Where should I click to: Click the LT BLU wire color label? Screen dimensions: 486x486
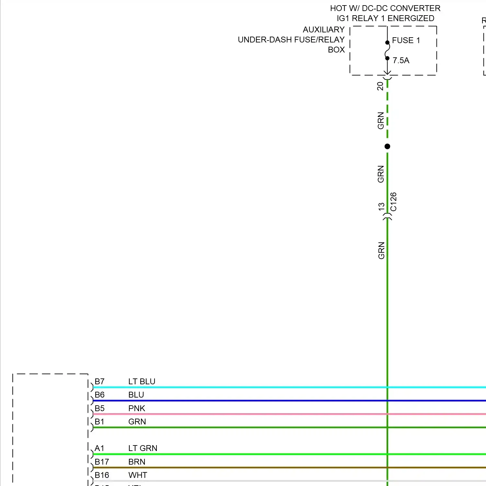point(142,382)
